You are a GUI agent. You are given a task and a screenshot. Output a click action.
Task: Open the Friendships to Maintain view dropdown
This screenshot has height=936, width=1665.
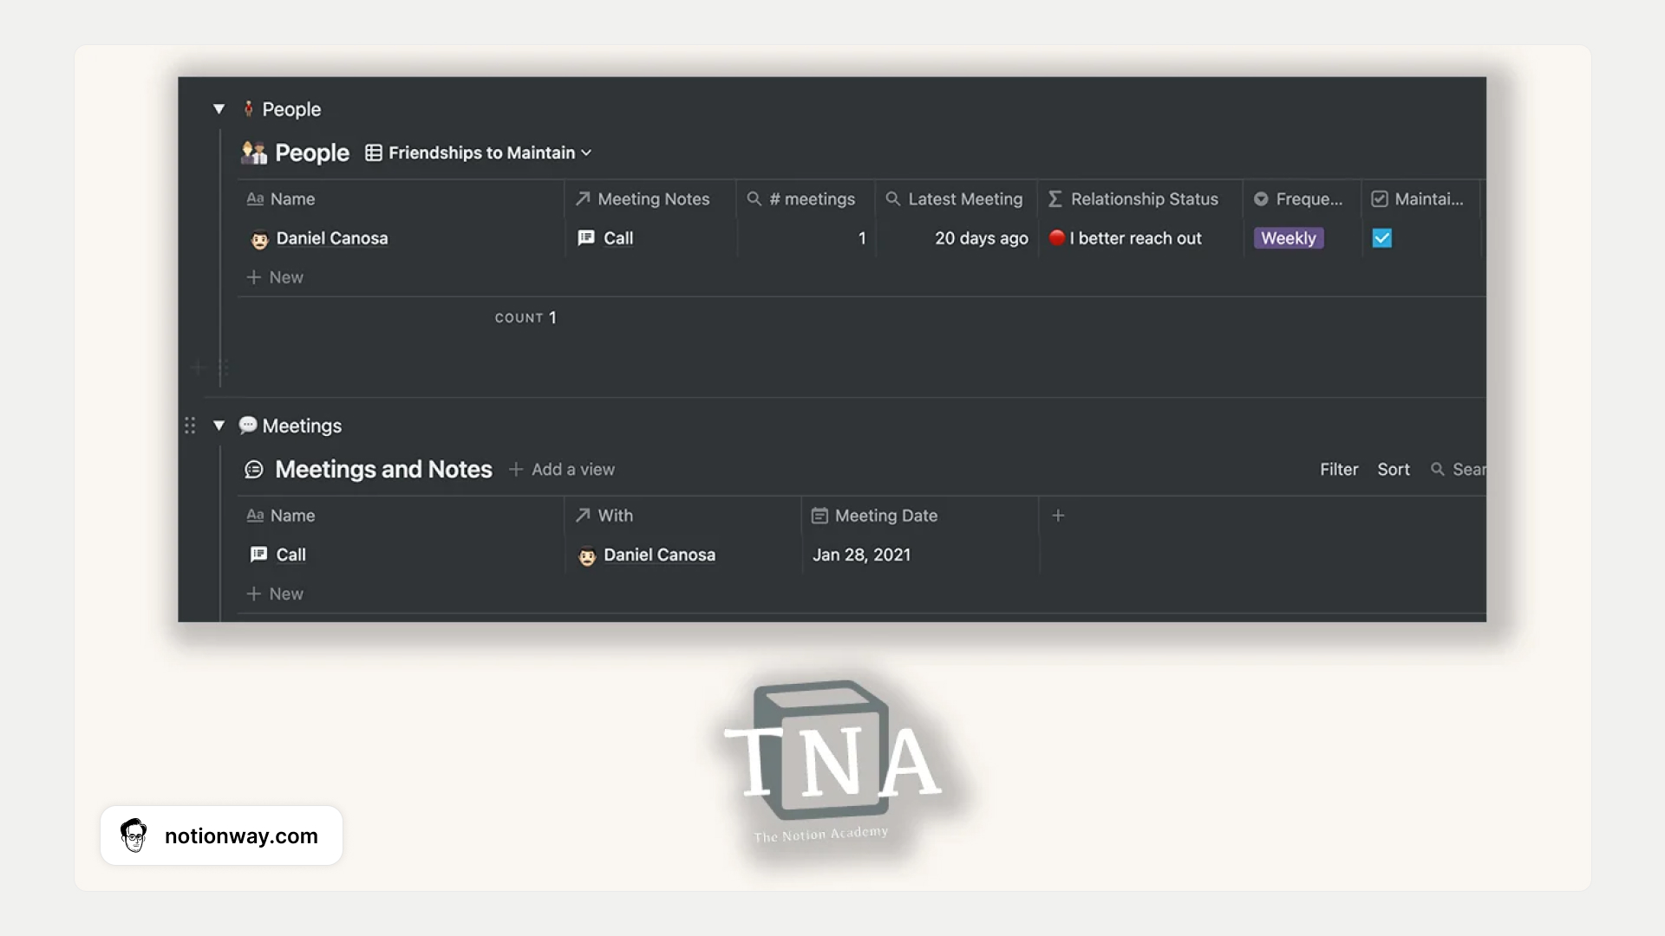coord(482,153)
